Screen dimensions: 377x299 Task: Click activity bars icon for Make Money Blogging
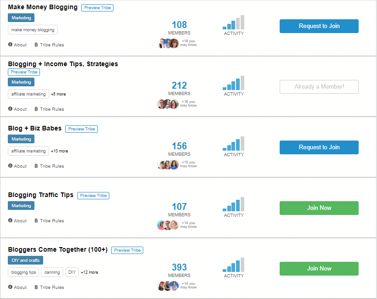pyautogui.click(x=233, y=22)
